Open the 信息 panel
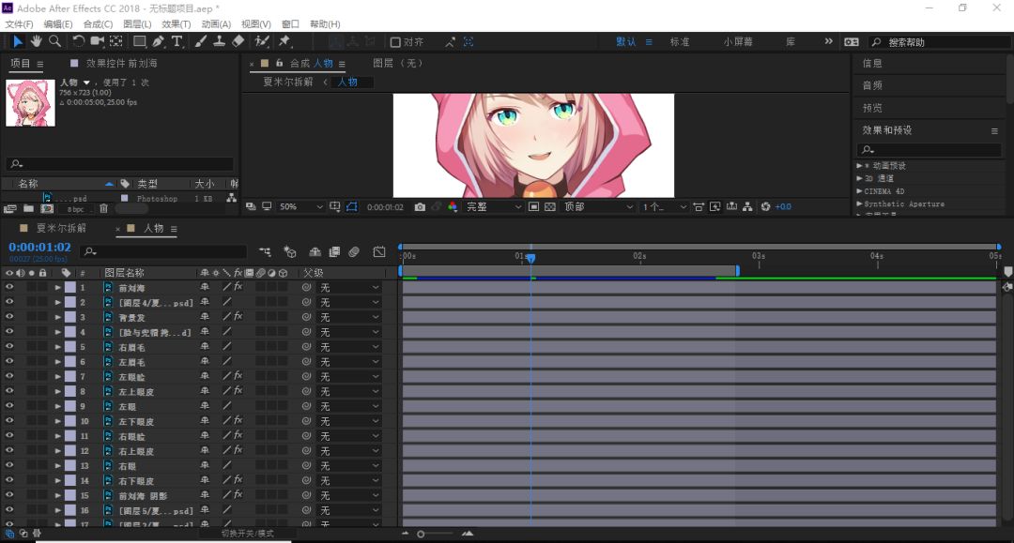1014x543 pixels. [872, 63]
